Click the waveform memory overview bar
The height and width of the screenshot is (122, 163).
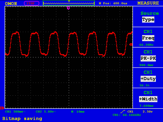pos(69,3)
